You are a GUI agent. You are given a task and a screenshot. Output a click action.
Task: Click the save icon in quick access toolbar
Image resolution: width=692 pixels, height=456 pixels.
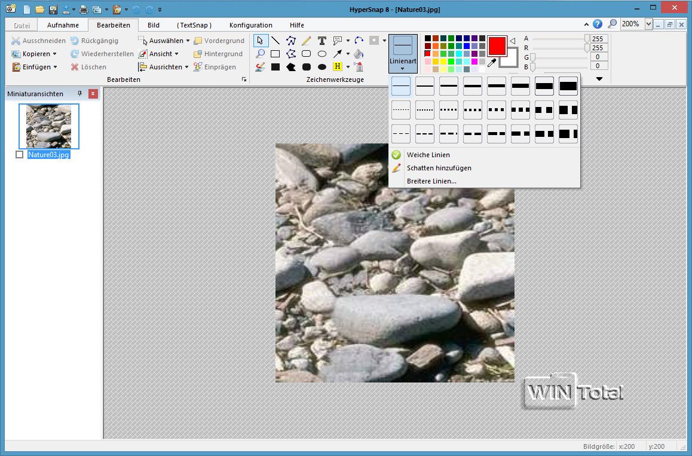pyautogui.click(x=53, y=10)
